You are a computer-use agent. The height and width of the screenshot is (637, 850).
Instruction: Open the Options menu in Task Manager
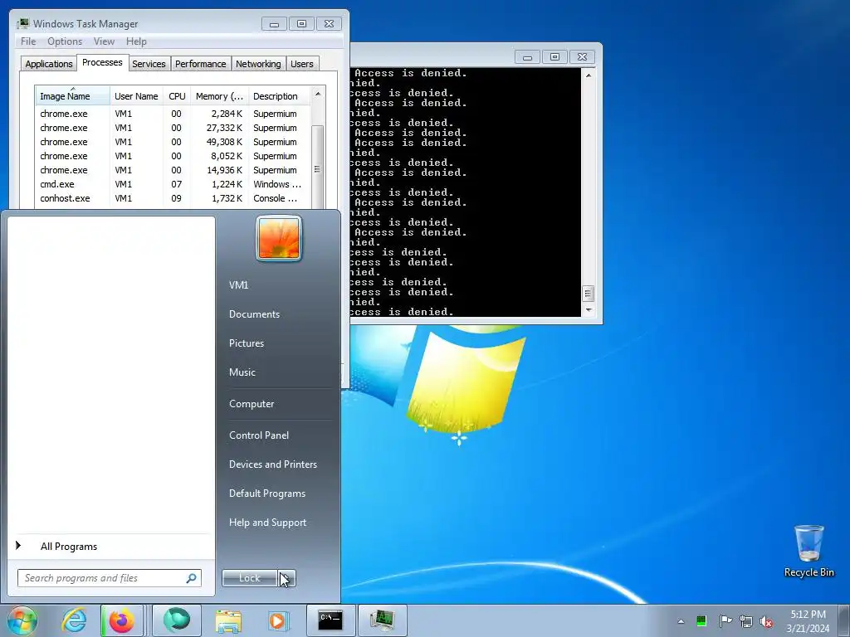(65, 41)
